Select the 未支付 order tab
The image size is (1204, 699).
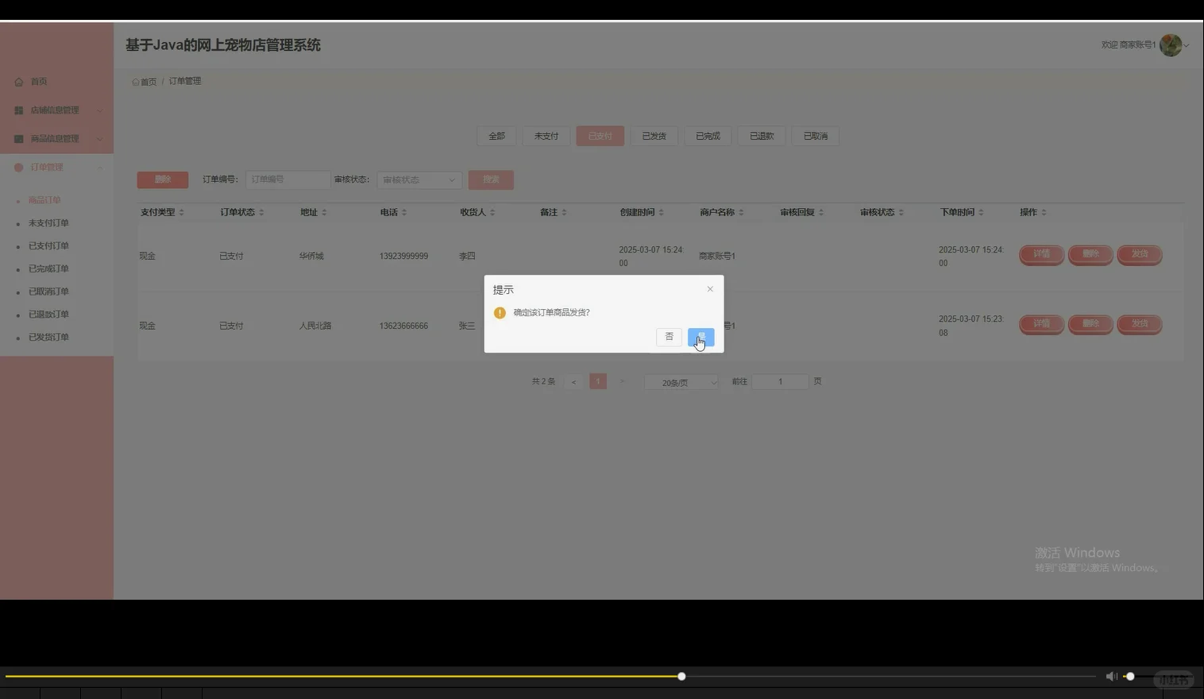coord(546,137)
